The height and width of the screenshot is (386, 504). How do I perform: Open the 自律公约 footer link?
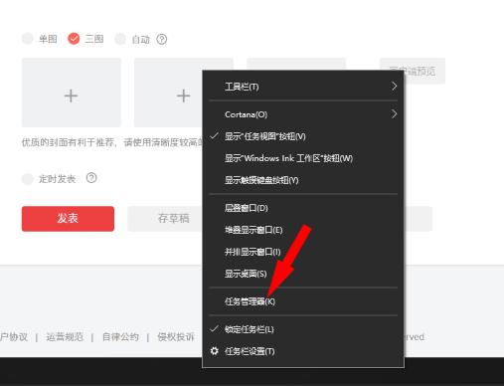click(x=120, y=337)
